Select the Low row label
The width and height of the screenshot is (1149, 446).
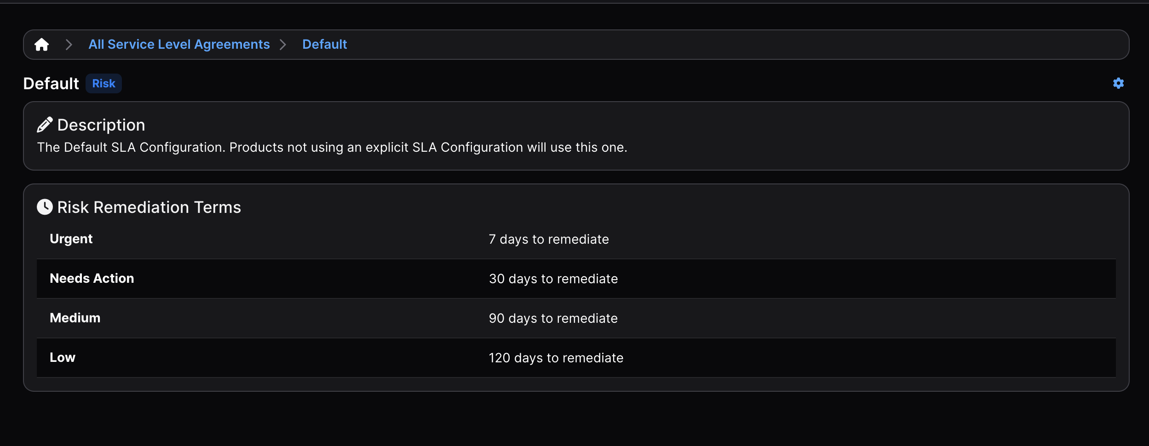[x=63, y=358]
